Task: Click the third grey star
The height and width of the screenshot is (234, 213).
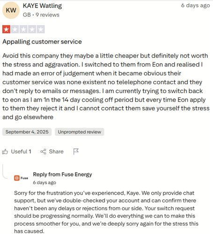Action: (23, 29)
